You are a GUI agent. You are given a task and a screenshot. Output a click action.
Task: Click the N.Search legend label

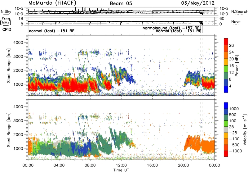(239, 11)
